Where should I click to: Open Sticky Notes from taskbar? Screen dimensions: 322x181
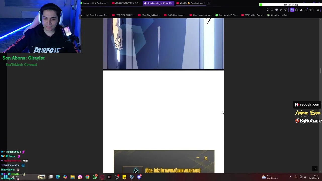pyautogui.click(x=124, y=177)
